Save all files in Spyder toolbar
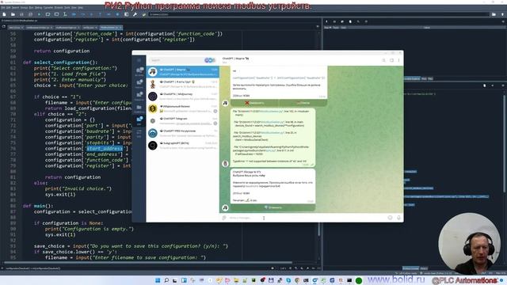The image size is (507, 285). [x=30, y=14]
